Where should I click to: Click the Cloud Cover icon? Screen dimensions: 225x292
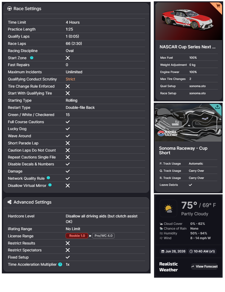tap(161, 224)
